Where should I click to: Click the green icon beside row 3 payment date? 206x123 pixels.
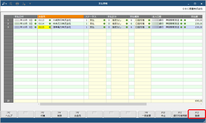point(36,27)
